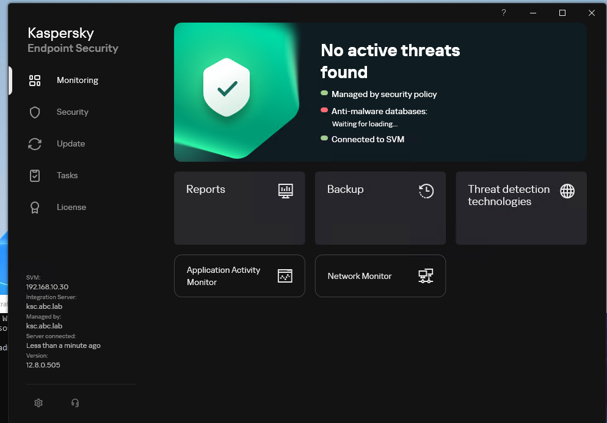The height and width of the screenshot is (423, 607).
Task: Click the Application Activity Monitor graph icon
Action: 285,276
